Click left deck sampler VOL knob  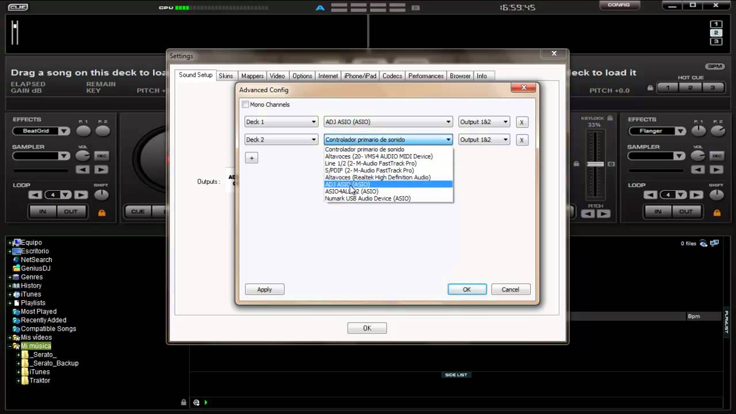[x=83, y=156]
